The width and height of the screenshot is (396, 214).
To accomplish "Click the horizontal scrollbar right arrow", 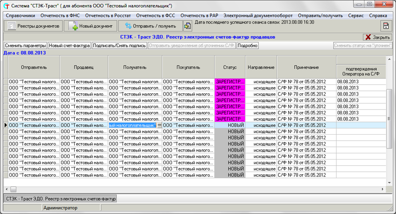I will pyautogui.click(x=383, y=189).
